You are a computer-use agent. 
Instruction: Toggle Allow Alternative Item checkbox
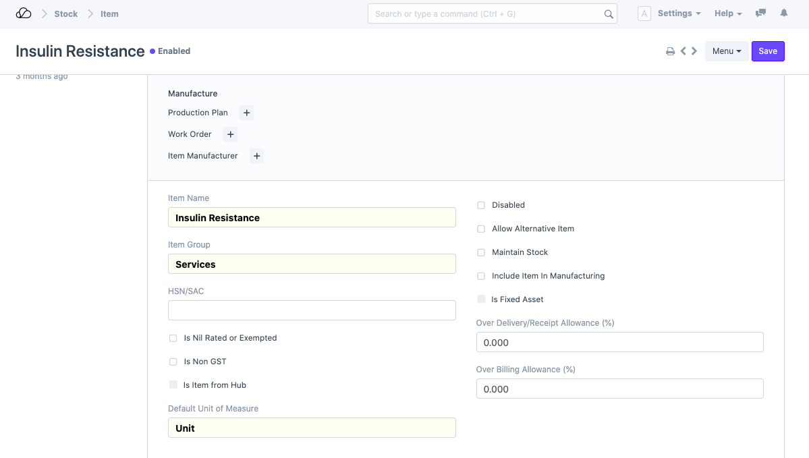[481, 229]
